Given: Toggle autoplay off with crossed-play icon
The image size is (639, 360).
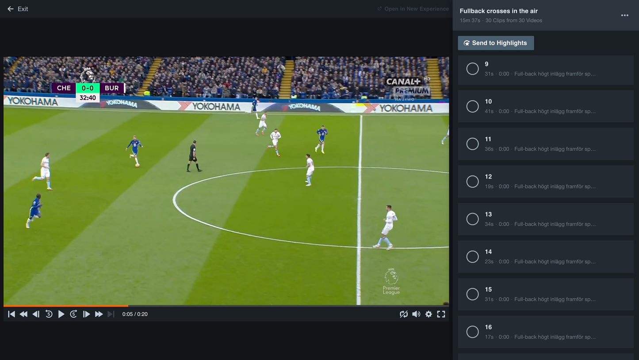Looking at the screenshot, I should (404, 314).
